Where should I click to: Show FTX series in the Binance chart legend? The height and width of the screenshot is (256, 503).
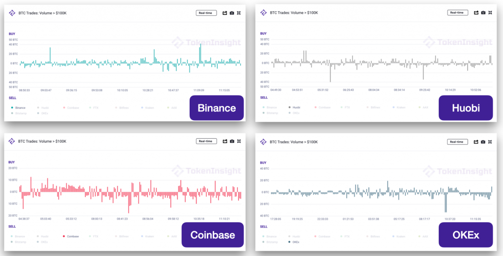coord(93,108)
